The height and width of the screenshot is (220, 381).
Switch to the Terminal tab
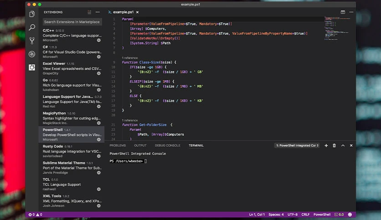tap(196, 145)
